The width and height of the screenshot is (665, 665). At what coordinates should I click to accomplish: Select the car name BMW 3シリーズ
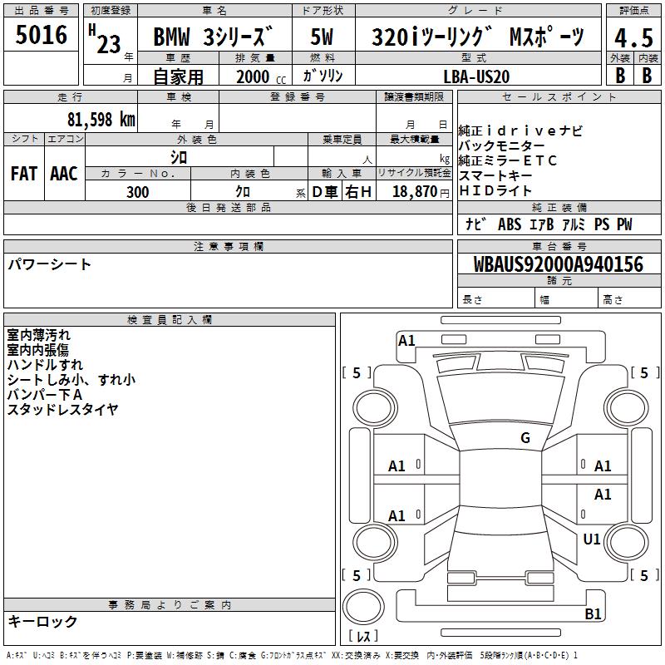coord(214,37)
